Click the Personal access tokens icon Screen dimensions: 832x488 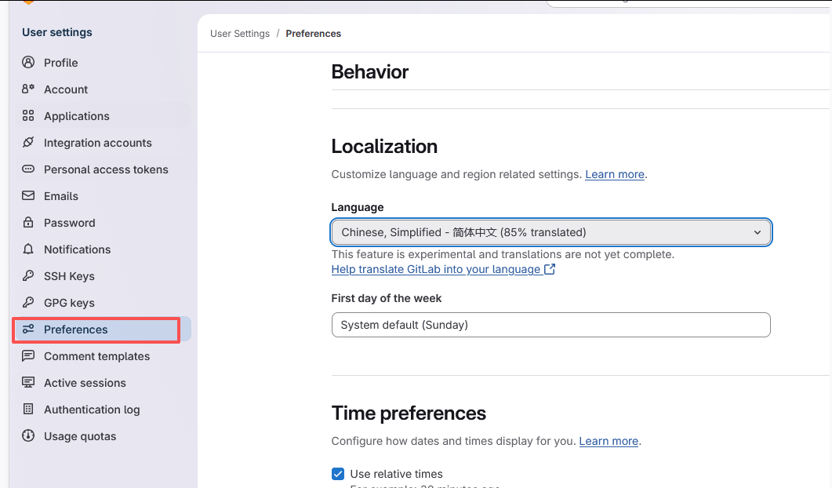pos(28,169)
